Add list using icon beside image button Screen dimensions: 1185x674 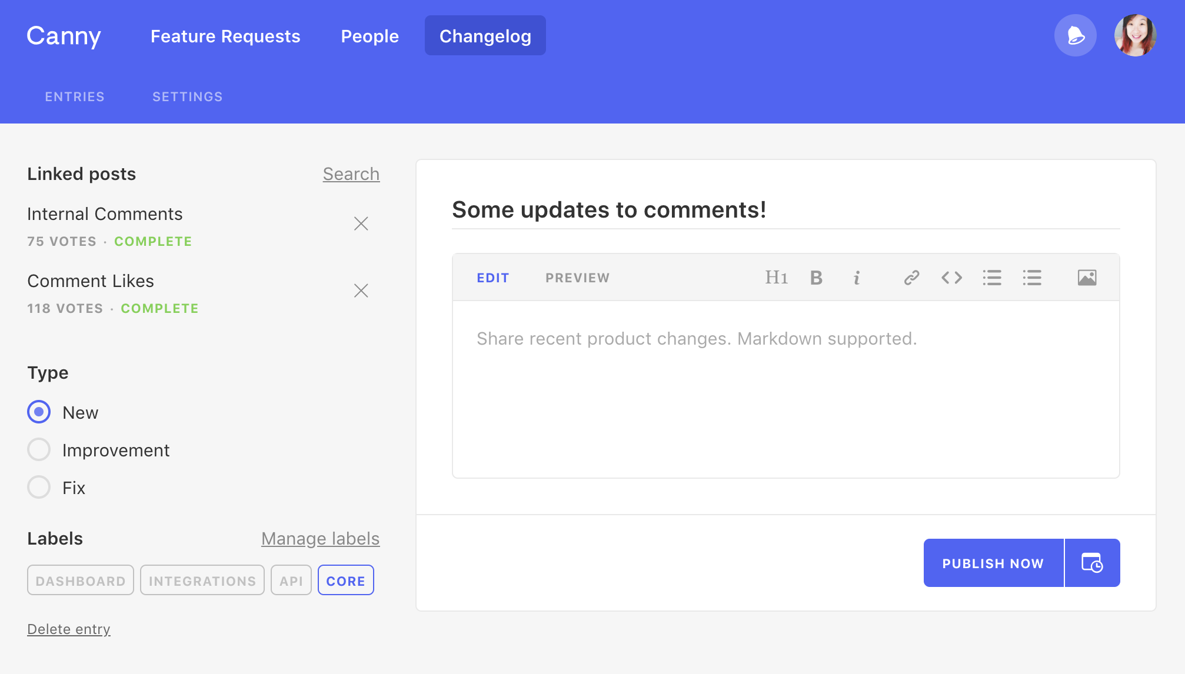(1032, 278)
